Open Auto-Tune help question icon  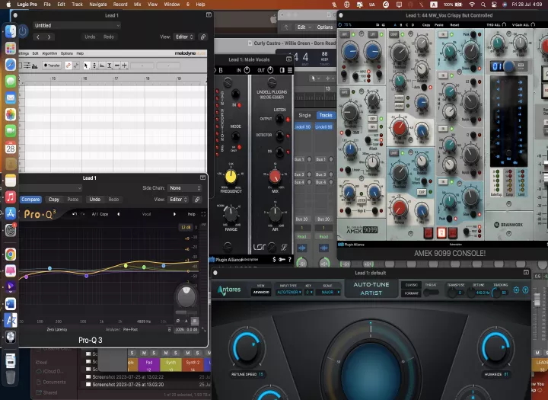tap(525, 290)
